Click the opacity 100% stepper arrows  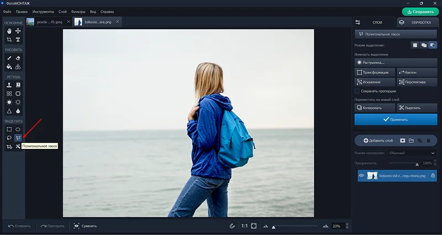pos(434,163)
